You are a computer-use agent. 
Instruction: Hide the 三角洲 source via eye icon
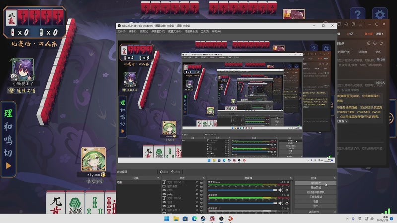197,206
